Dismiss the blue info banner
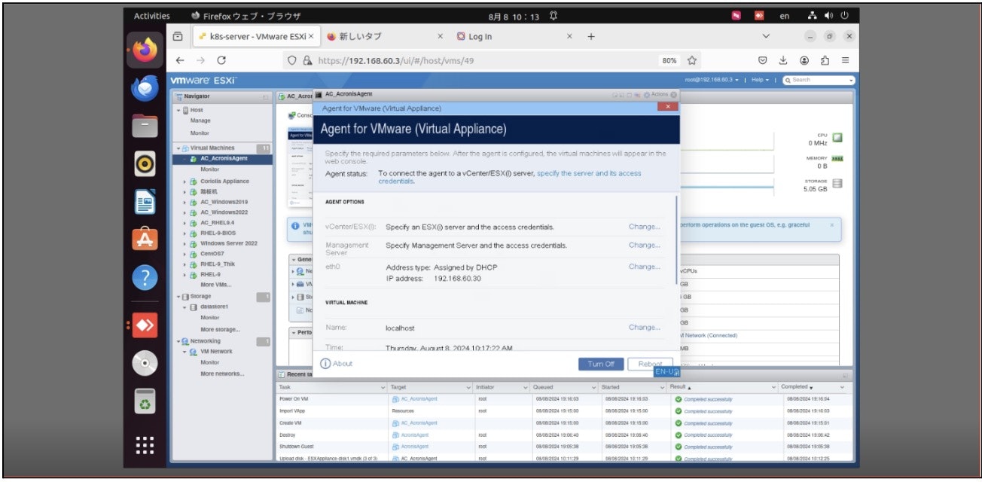The height and width of the screenshot is (482, 982). pos(832,224)
